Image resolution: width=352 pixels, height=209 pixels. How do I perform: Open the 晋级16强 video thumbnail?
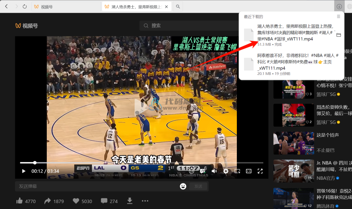click(294, 198)
